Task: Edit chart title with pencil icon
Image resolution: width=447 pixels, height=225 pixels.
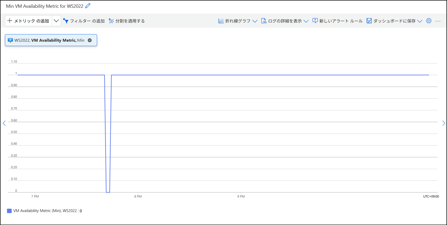Action: tap(88, 6)
